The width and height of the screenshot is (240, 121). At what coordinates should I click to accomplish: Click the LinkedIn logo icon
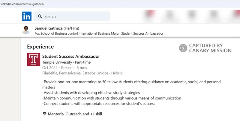[27, 16]
